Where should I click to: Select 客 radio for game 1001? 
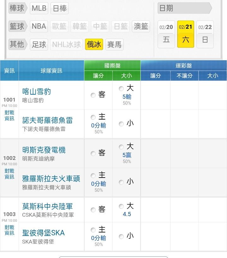(93, 95)
